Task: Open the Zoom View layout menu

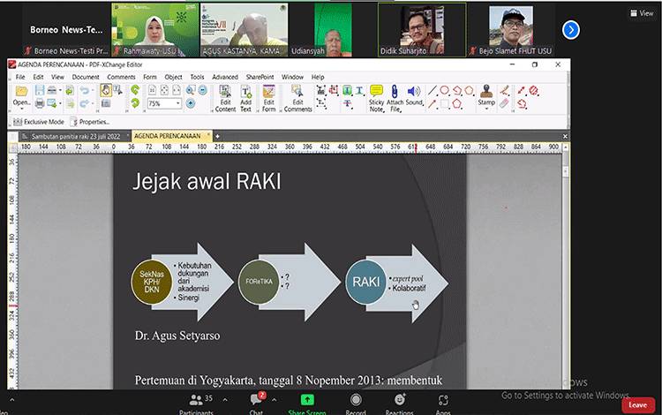Action: [642, 13]
